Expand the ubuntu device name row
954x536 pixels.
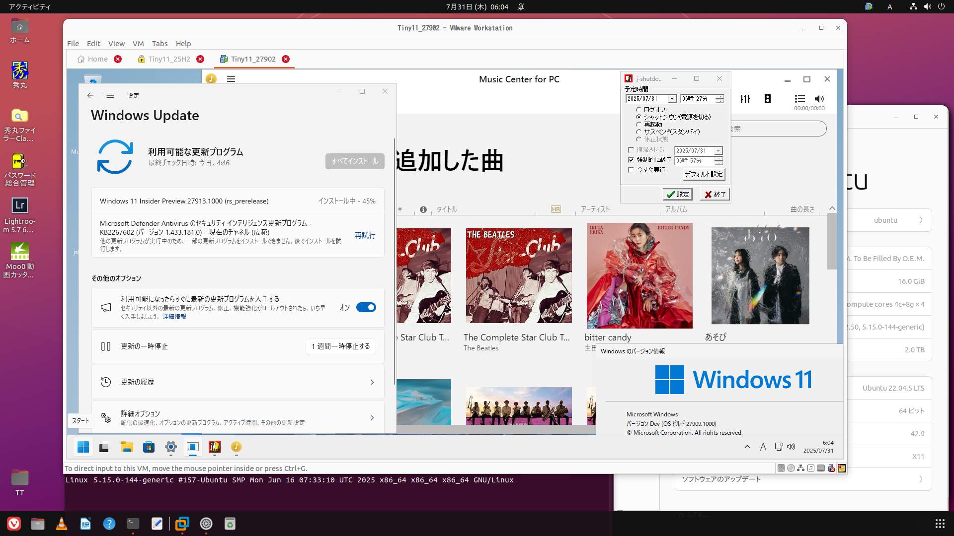tap(889, 220)
